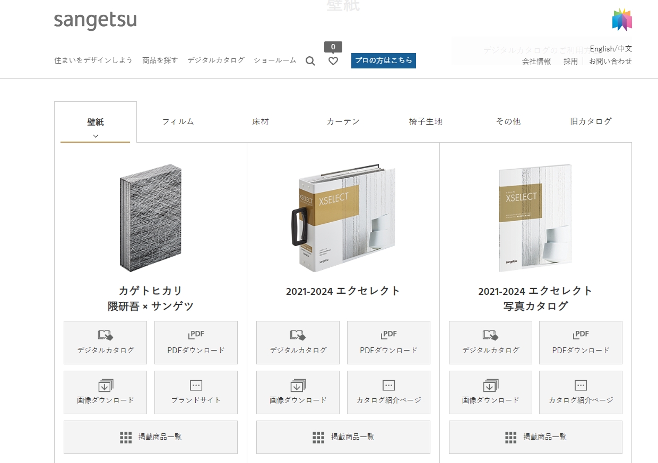Open デジタルカタログ nav menu item
The image size is (658, 463).
tap(216, 60)
